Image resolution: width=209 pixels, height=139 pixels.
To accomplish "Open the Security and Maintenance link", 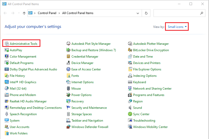I will click(89, 108).
